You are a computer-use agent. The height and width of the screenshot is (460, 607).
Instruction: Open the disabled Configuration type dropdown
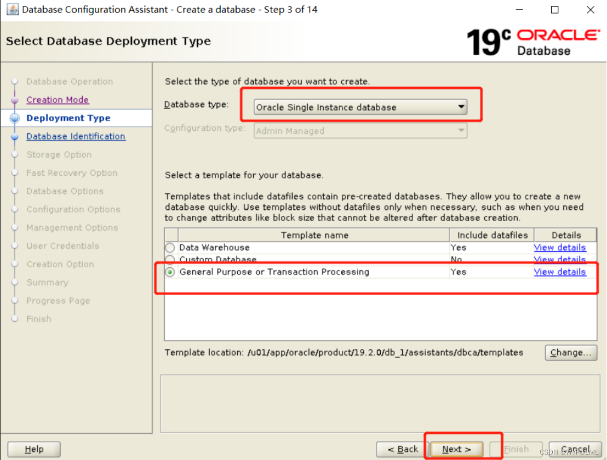[x=360, y=131]
